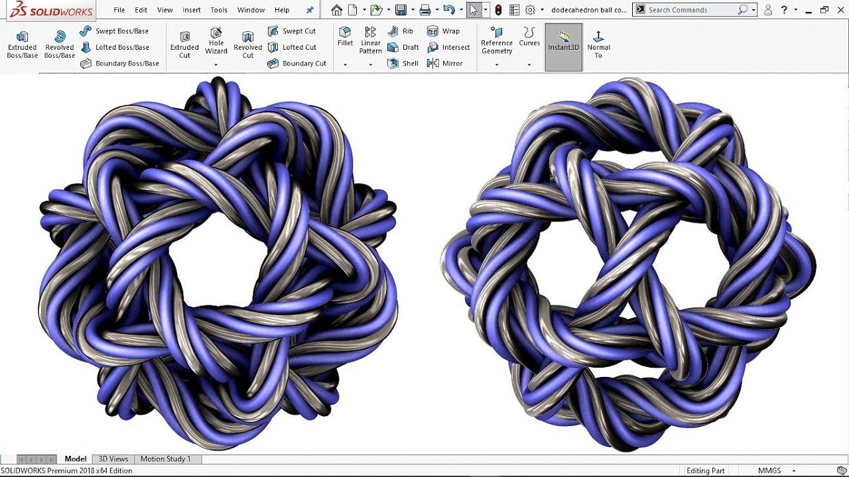This screenshot has width=849, height=477.
Task: Click the Normal To view button
Action: (x=598, y=45)
